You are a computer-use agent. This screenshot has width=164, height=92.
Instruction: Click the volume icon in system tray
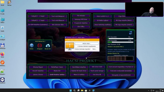pos(153,90)
